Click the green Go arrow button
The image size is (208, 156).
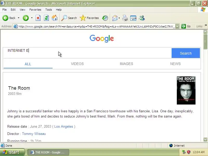tap(184, 26)
